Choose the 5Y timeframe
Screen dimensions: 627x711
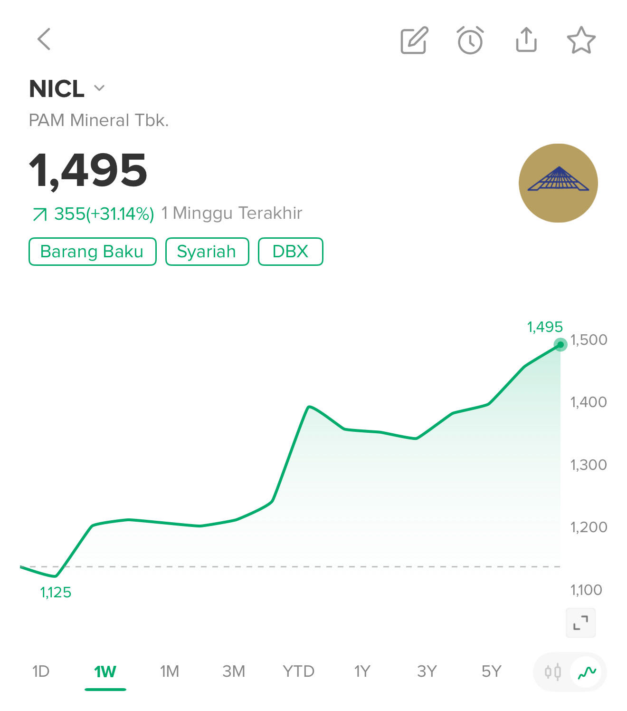(491, 671)
